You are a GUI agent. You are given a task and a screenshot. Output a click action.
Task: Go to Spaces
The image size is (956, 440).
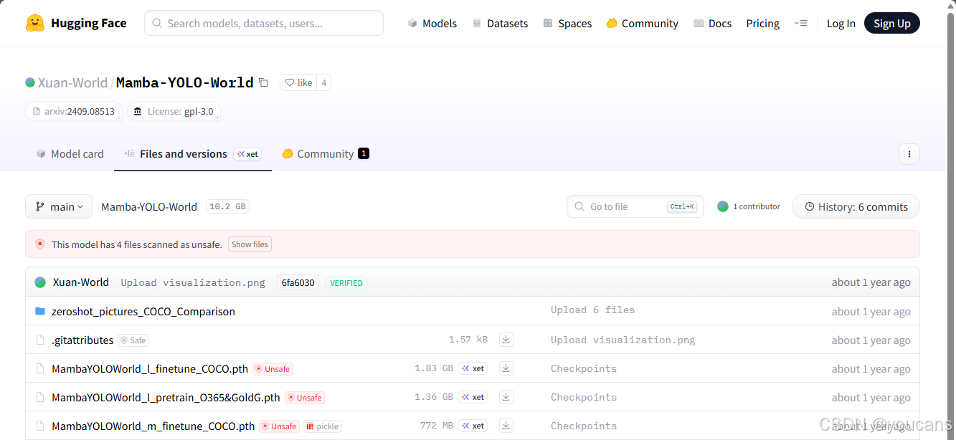(x=567, y=24)
